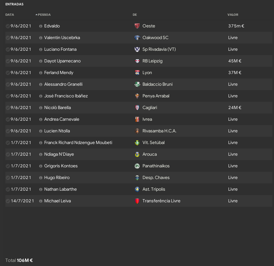
Task: Open the RB Leipzig club badge
Action: (x=137, y=61)
